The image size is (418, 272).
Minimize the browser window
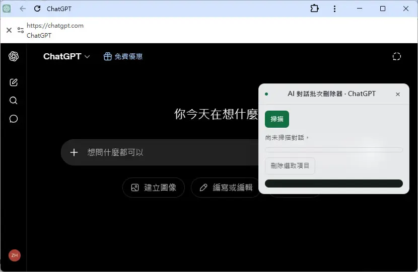pyautogui.click(x=360, y=9)
